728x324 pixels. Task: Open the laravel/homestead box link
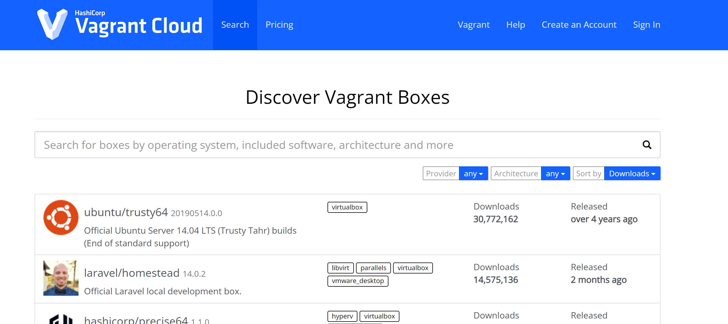click(x=132, y=273)
